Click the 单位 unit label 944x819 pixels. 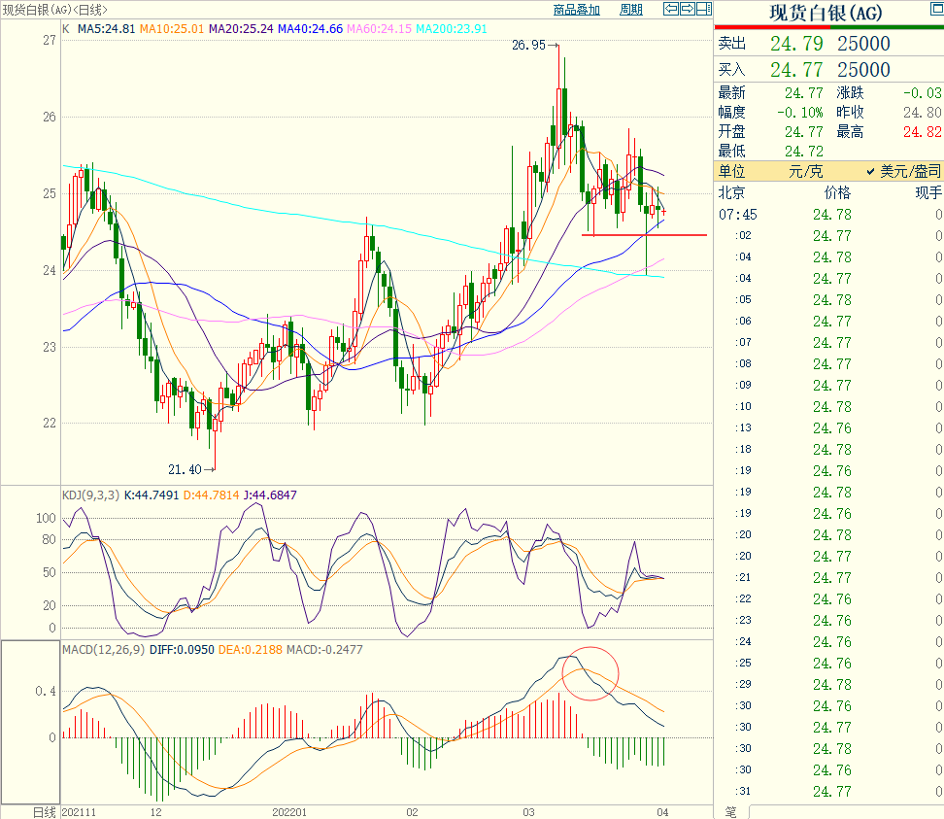[732, 171]
